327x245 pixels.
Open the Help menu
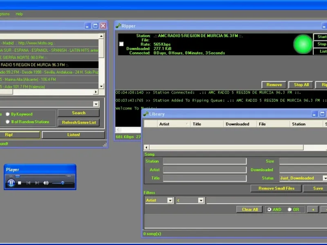click(19, 14)
